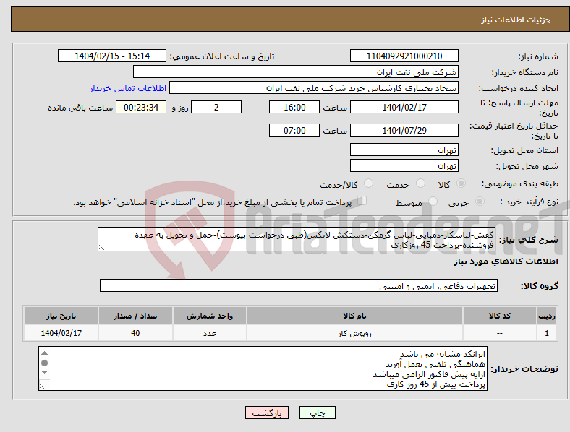This screenshot has height=432, width=570.
Task: Select the کالا radio button
Action: click(461, 183)
